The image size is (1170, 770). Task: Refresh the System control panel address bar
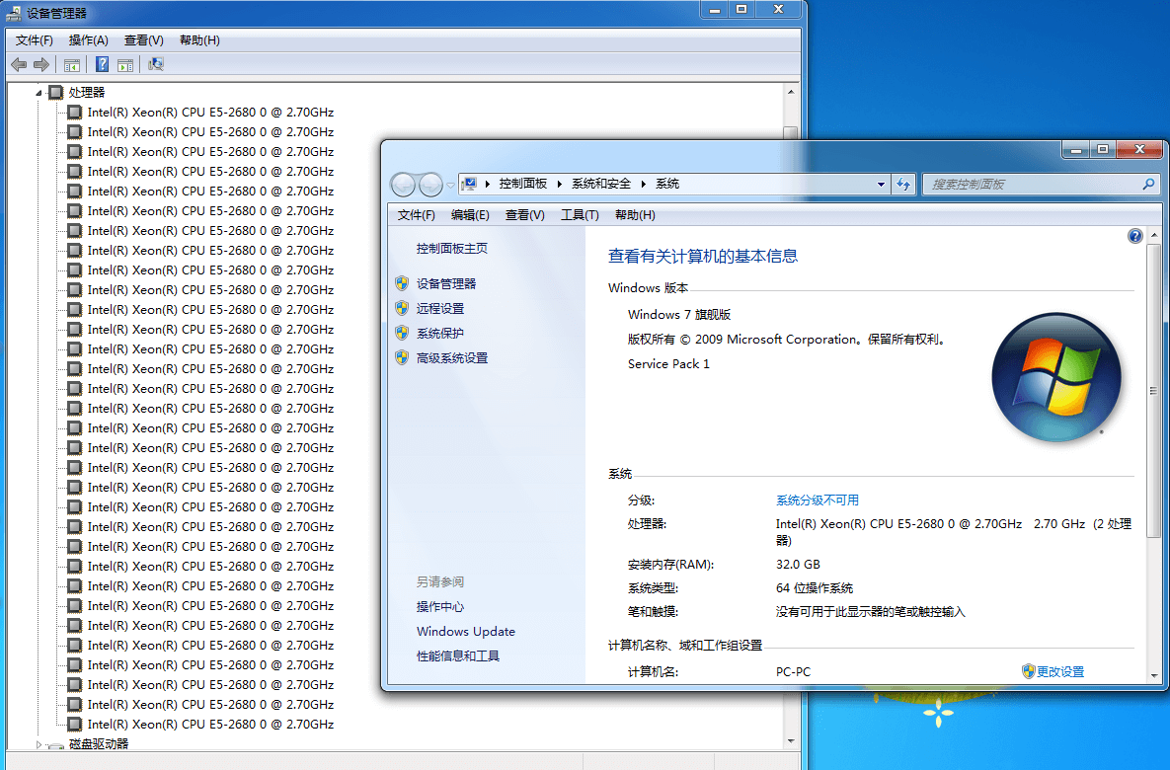pos(903,184)
